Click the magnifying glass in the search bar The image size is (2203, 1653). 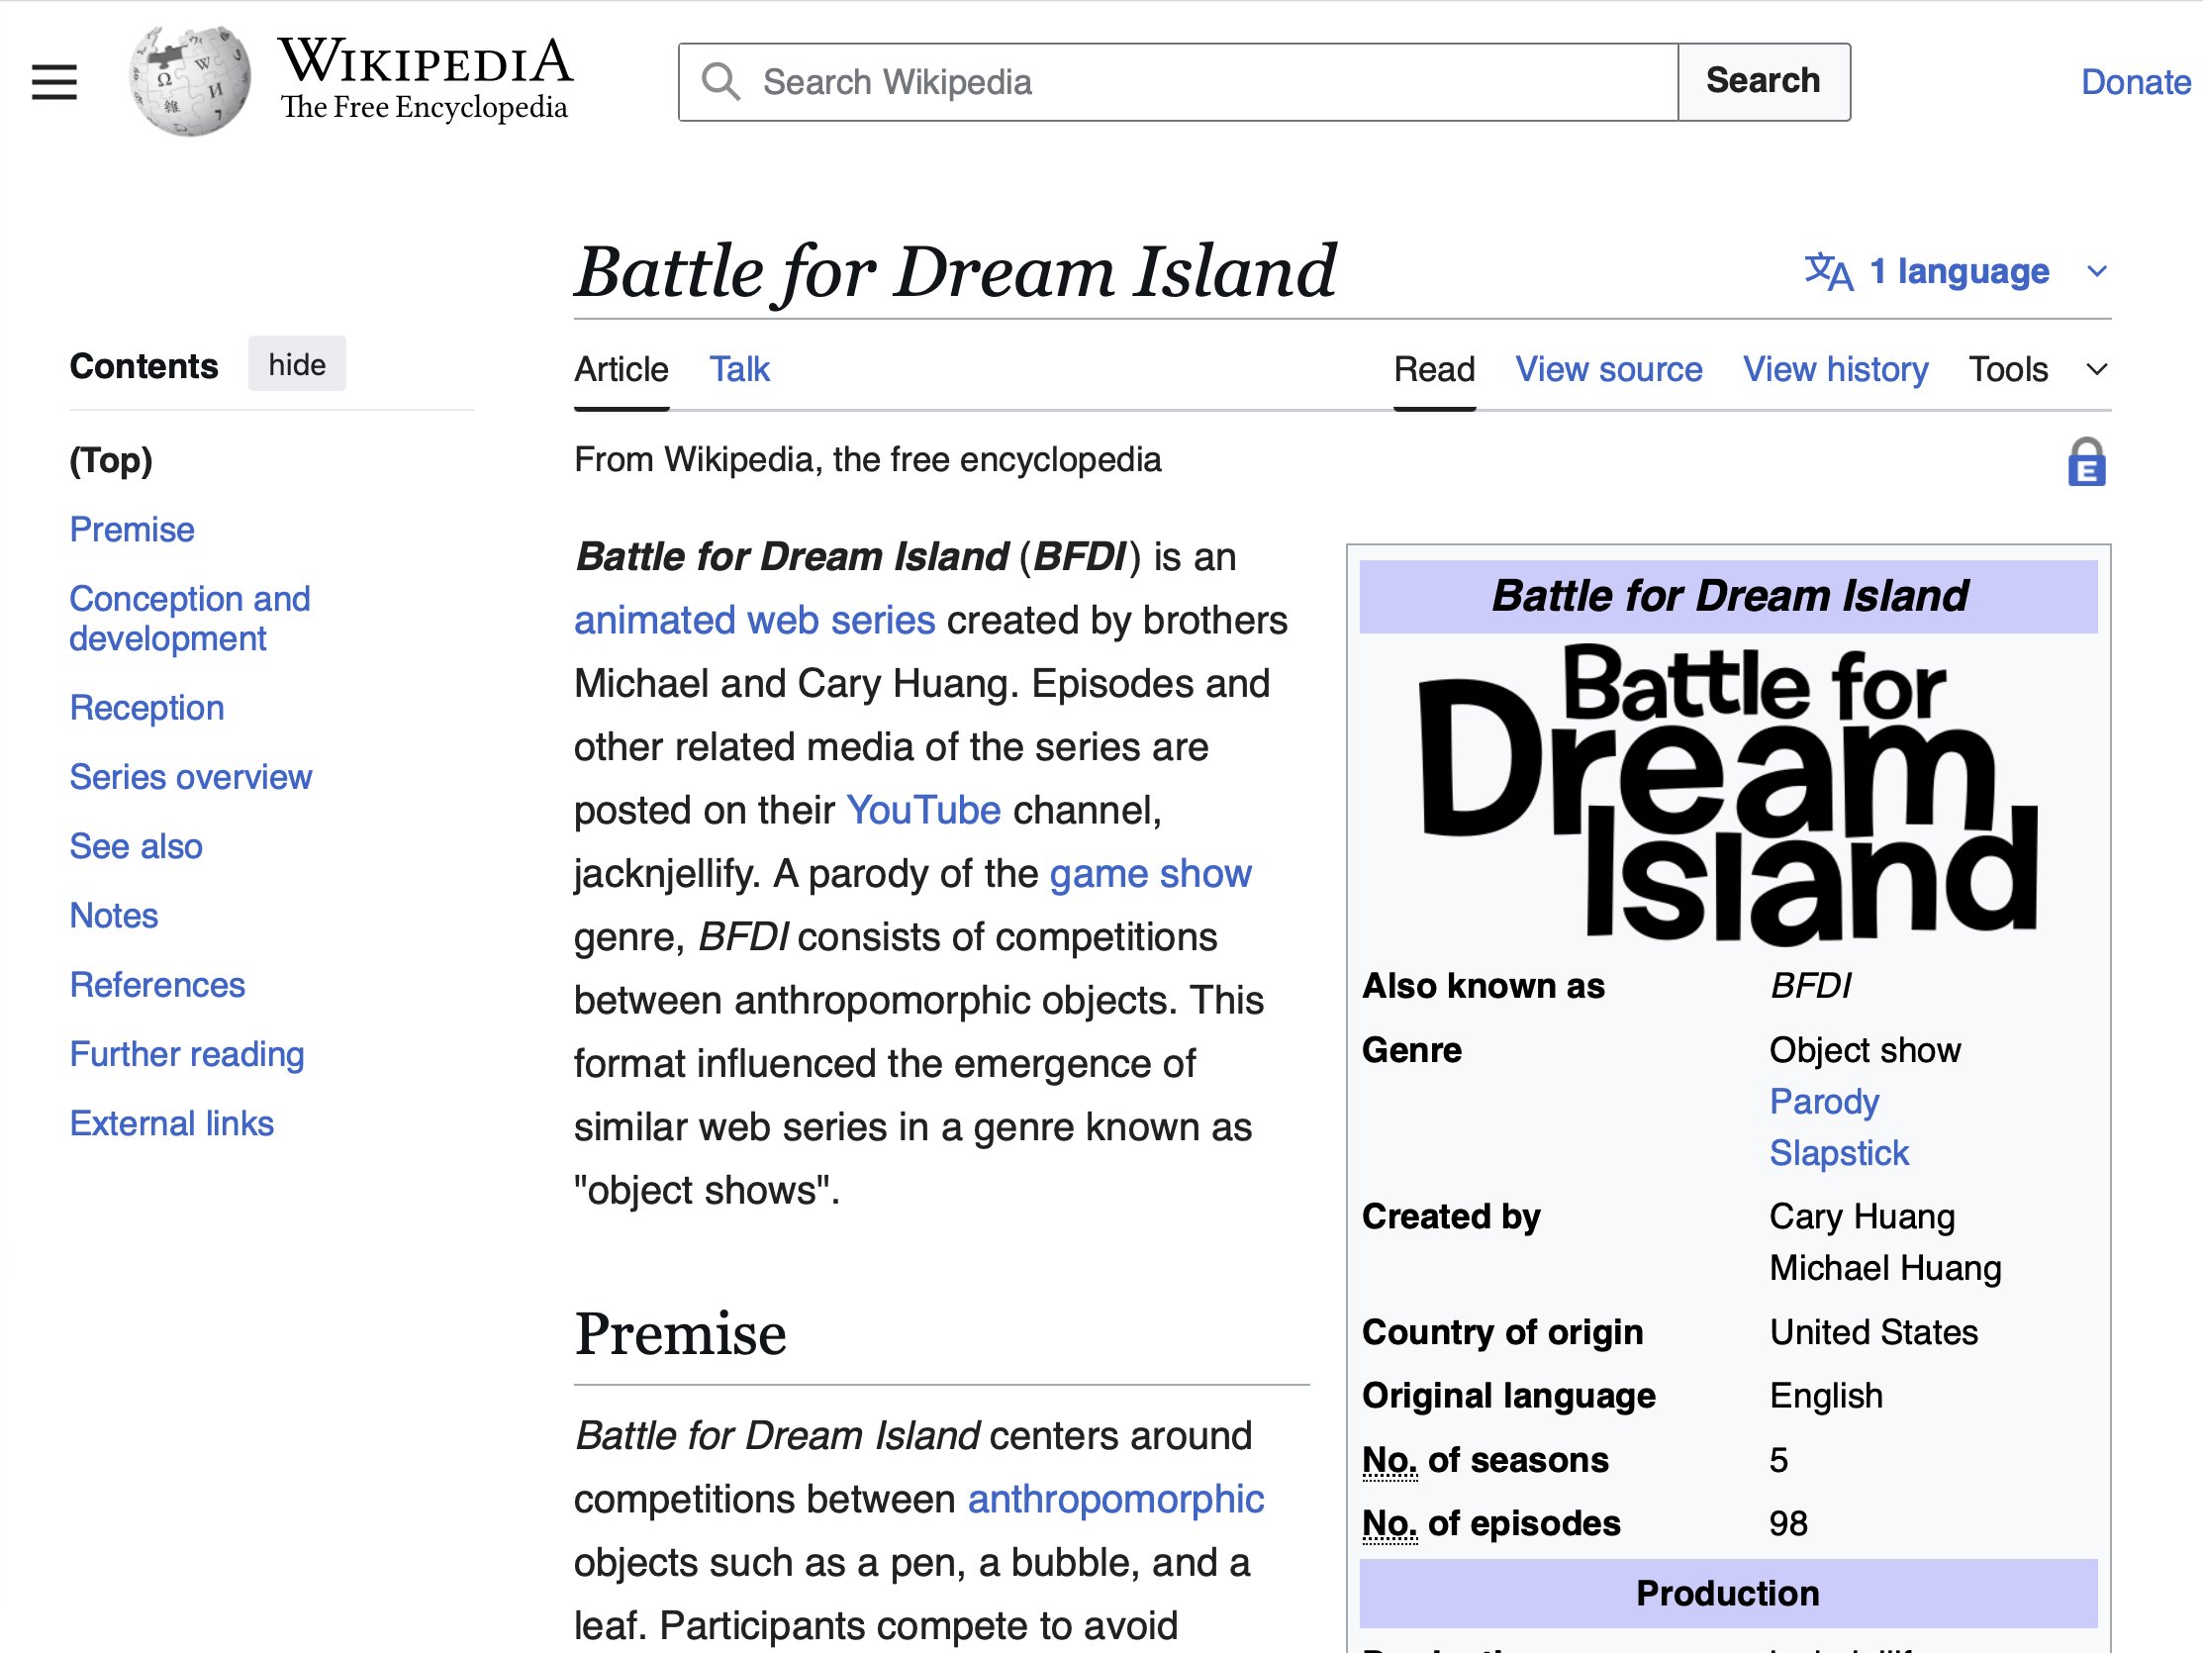tap(721, 82)
